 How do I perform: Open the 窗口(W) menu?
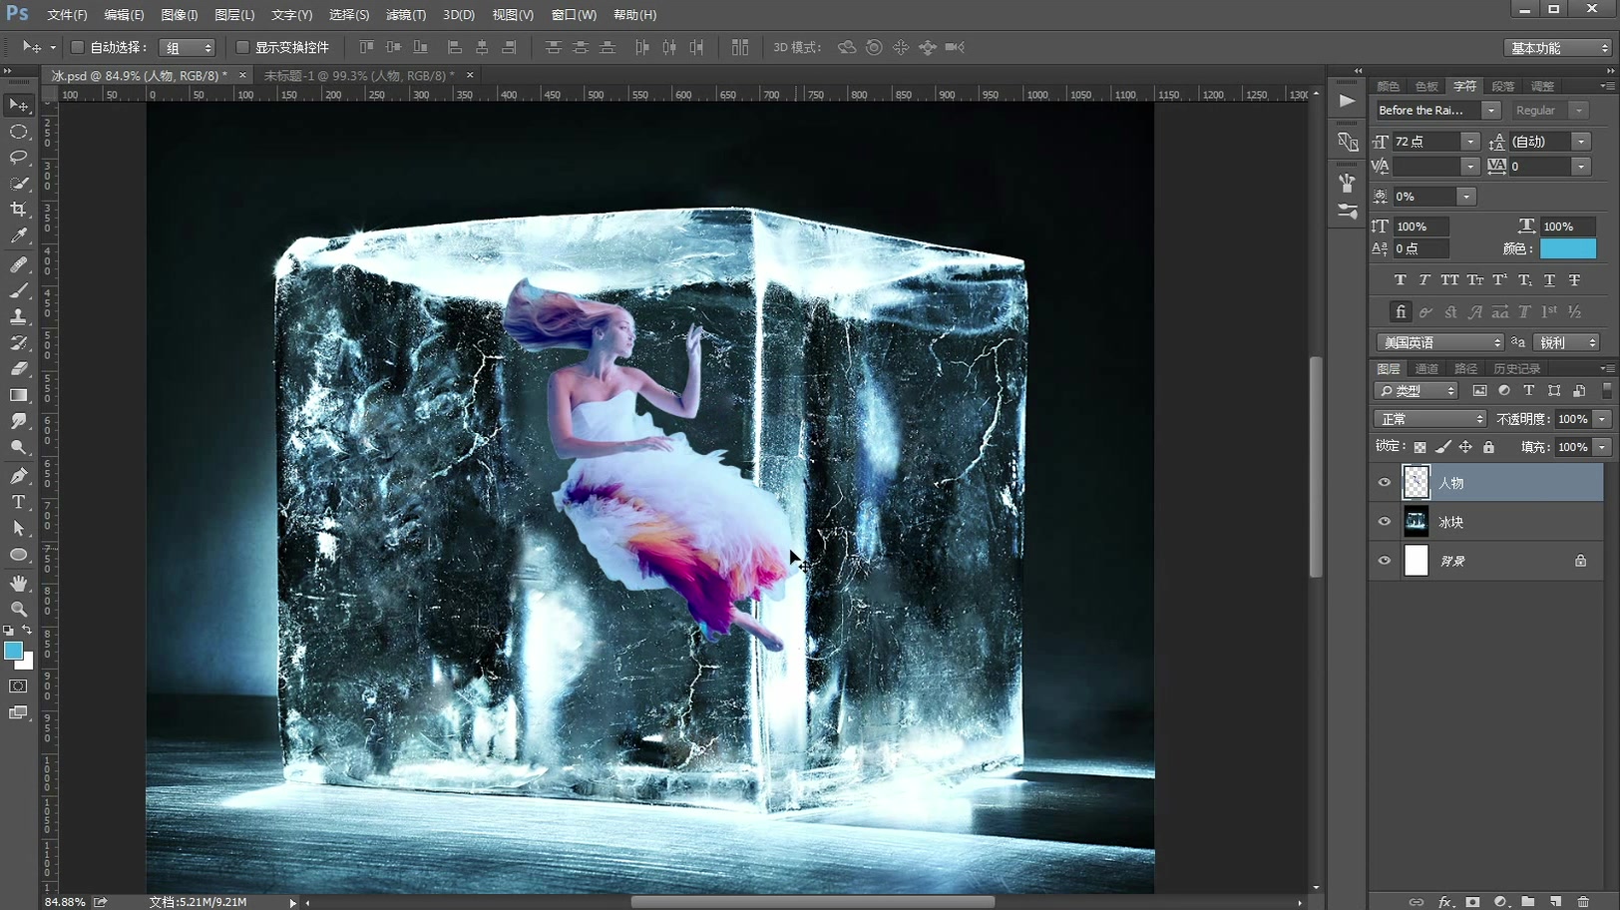tap(574, 15)
